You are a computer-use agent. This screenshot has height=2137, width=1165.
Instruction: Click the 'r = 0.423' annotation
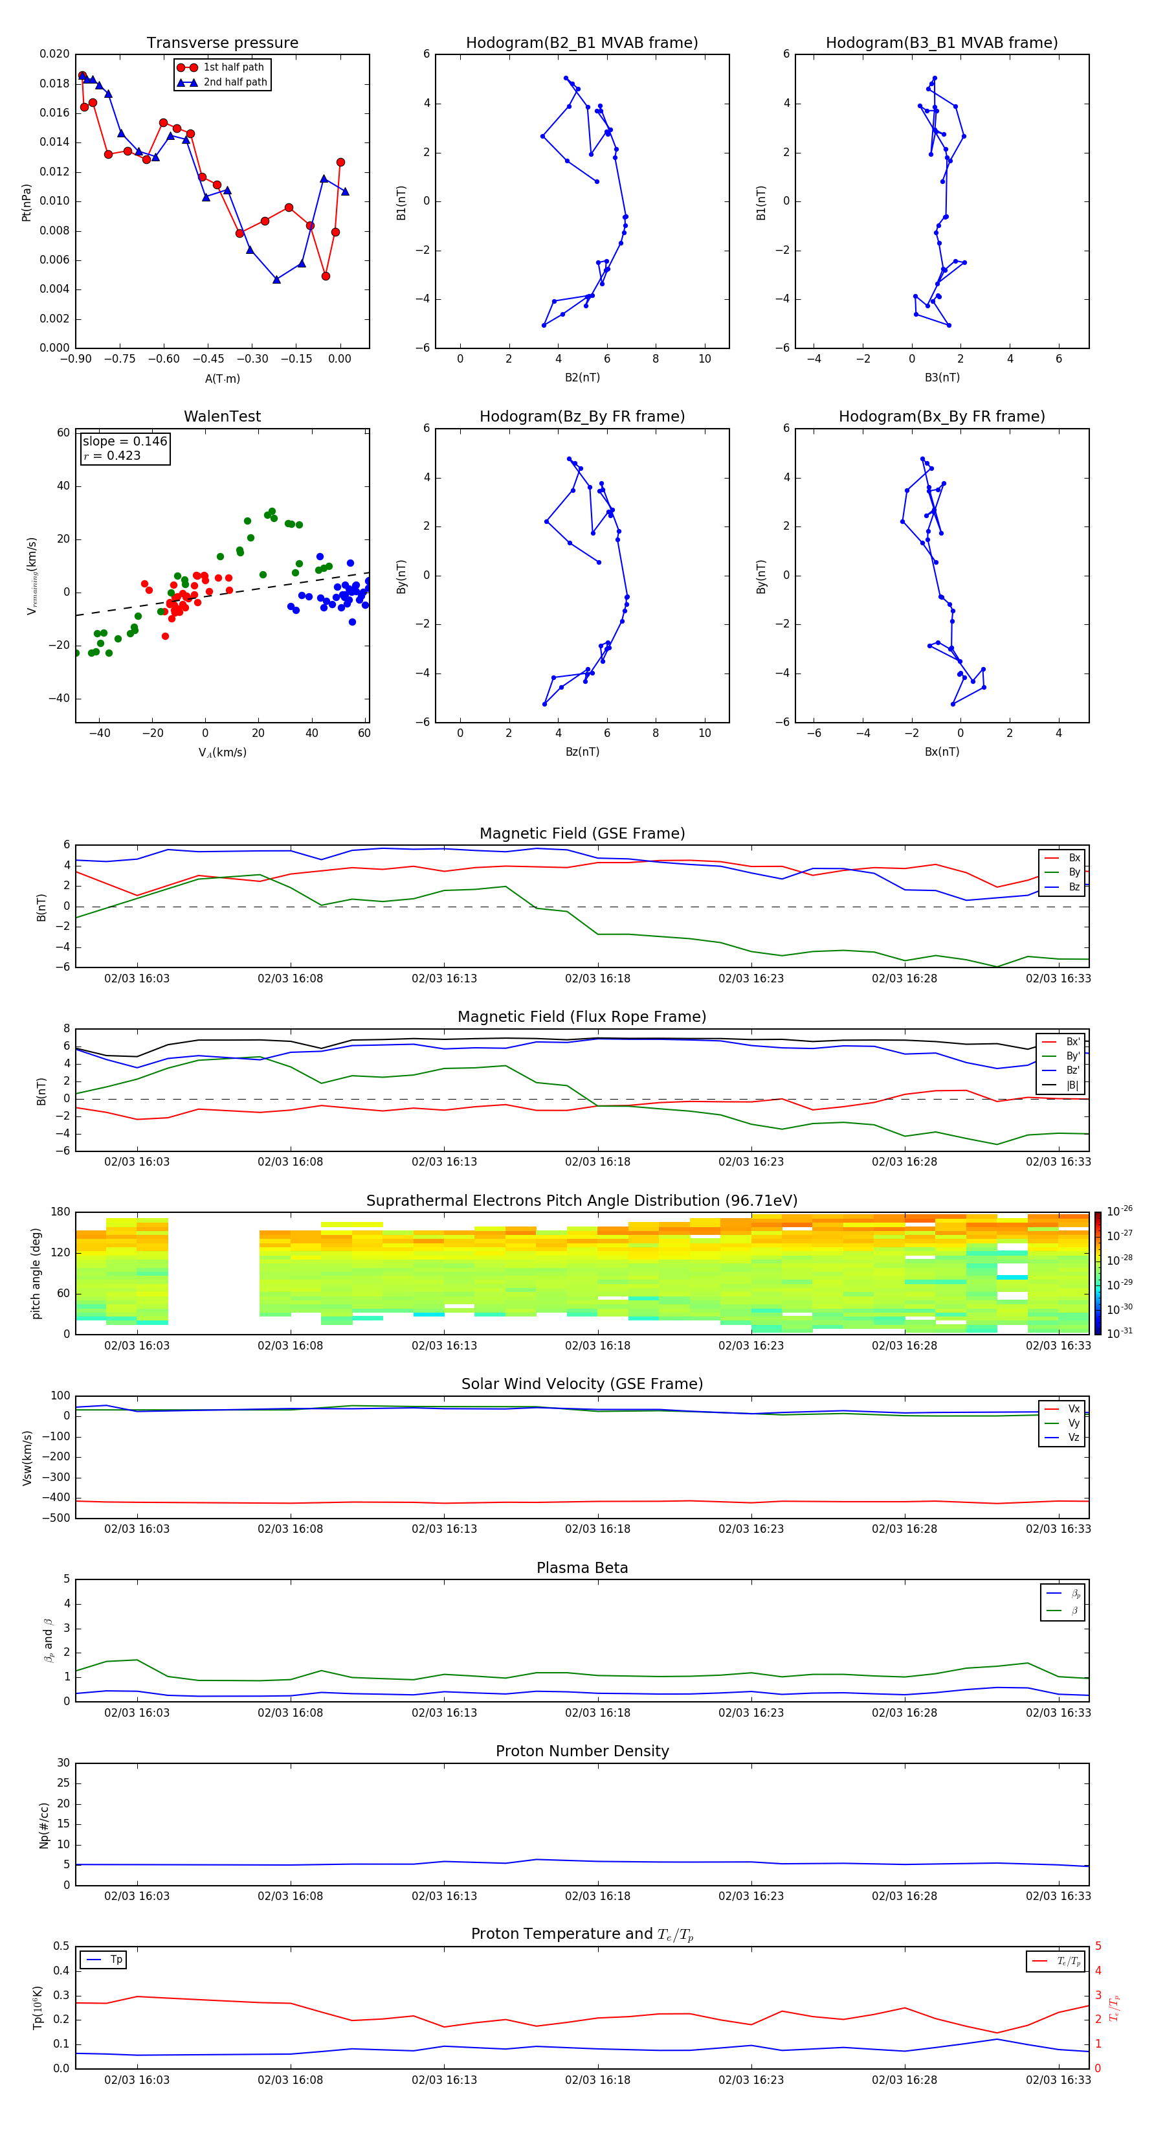click(112, 455)
